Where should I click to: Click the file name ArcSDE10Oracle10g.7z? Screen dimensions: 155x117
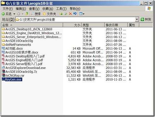21,72
